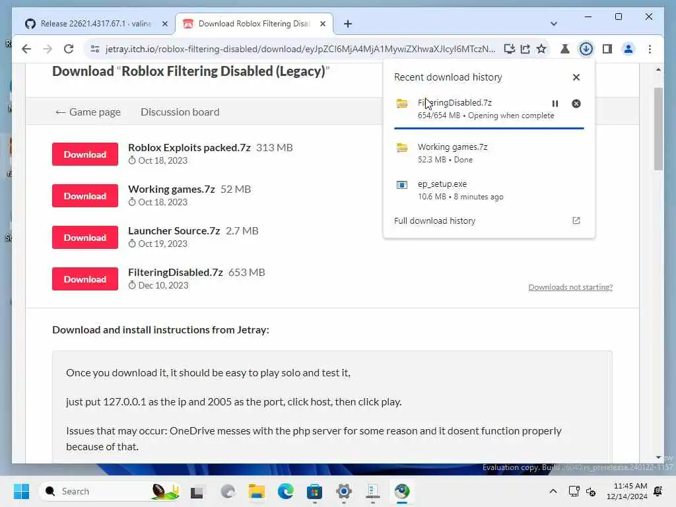Open site information icon in address bar
676x507 pixels.
(x=95, y=49)
